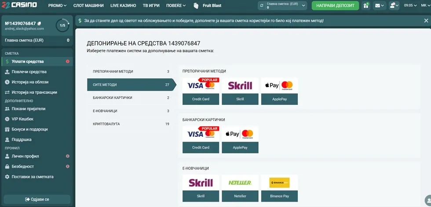This screenshot has width=431, height=207.
Task: Open СЛОТ МАШИНИ menu item
Action: coord(88,6)
